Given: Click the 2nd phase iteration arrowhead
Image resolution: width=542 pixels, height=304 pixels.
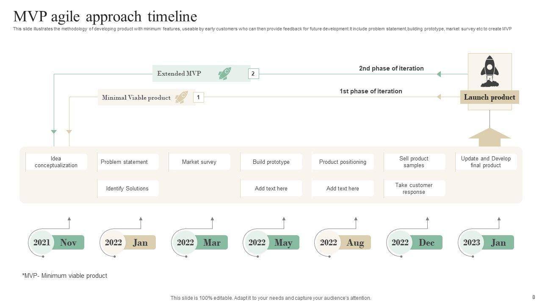Looking at the screenshot, I should point(439,74).
